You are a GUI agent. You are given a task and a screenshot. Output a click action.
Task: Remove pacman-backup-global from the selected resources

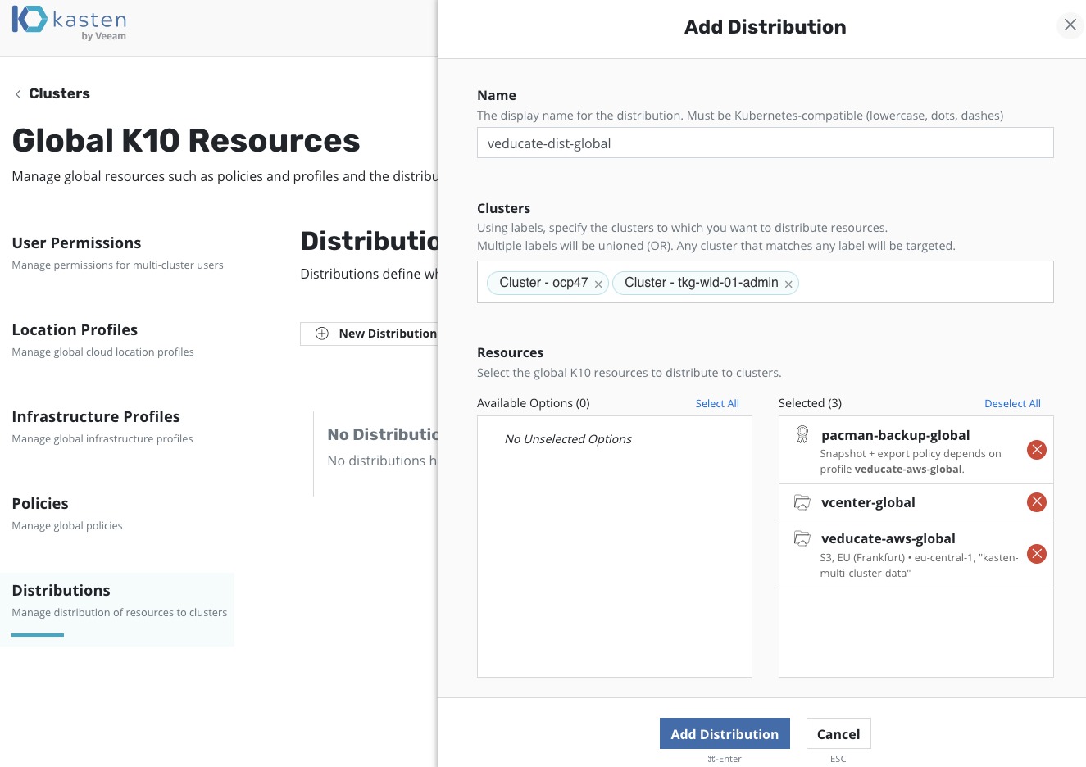1037,450
